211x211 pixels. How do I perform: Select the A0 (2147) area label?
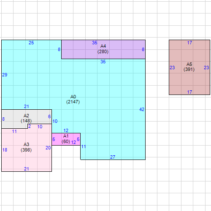[73, 99]
